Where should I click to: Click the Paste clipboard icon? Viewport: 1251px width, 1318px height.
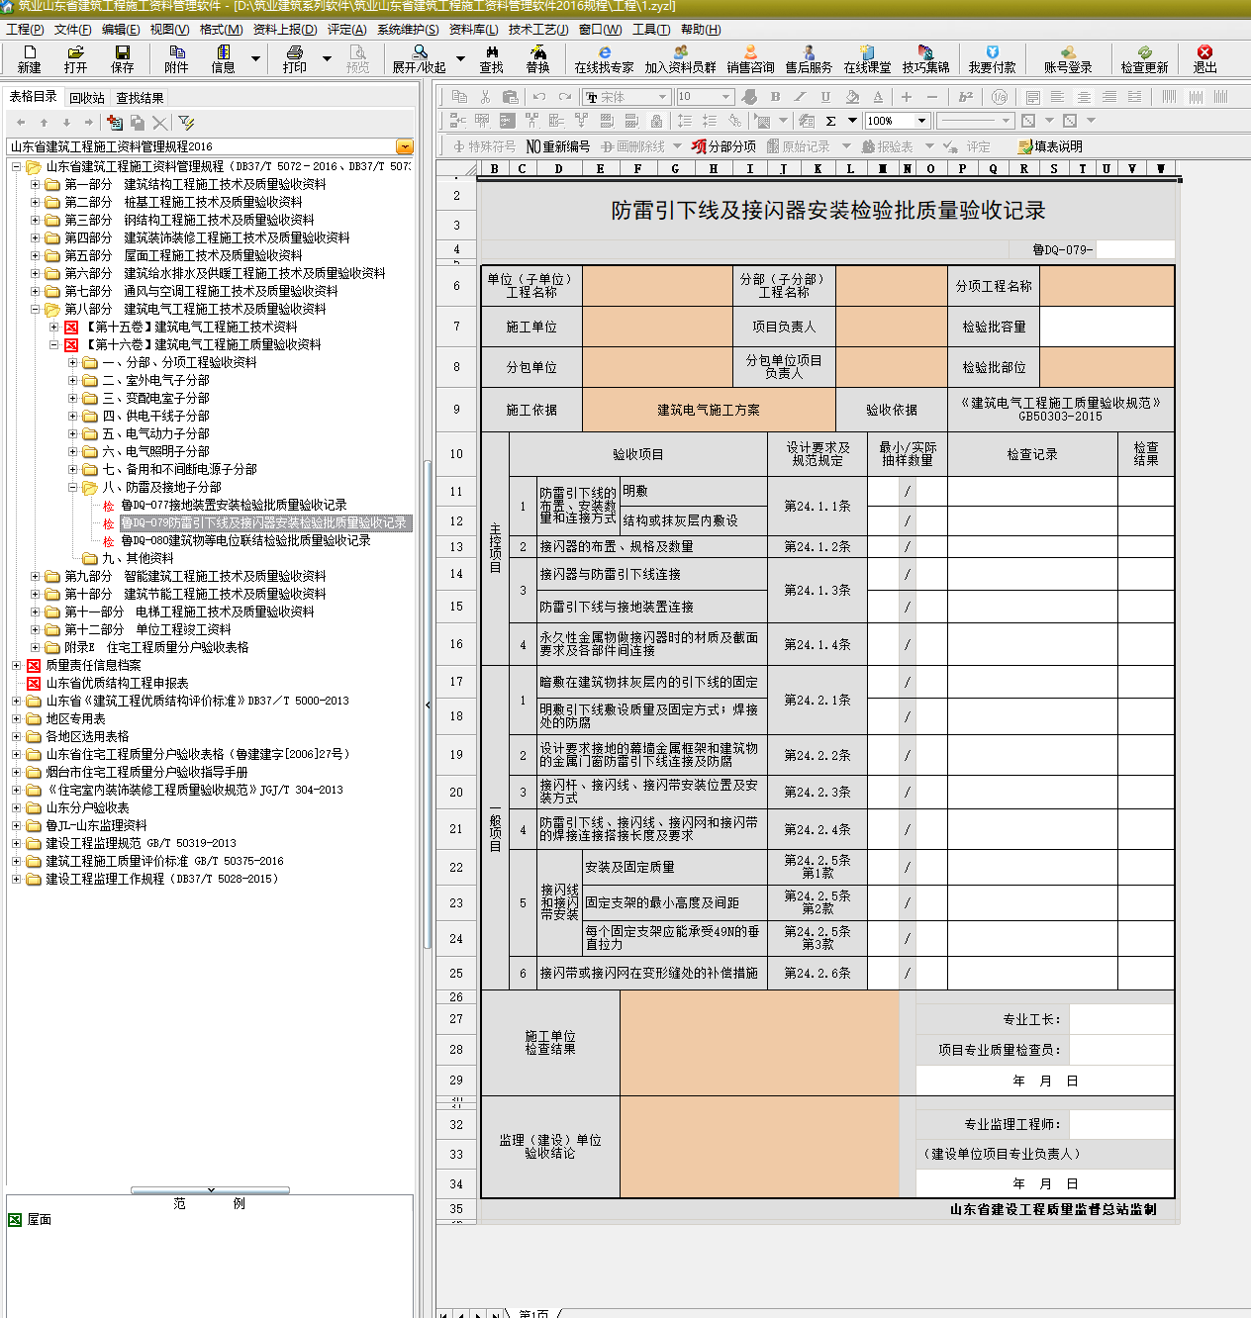[x=511, y=96]
